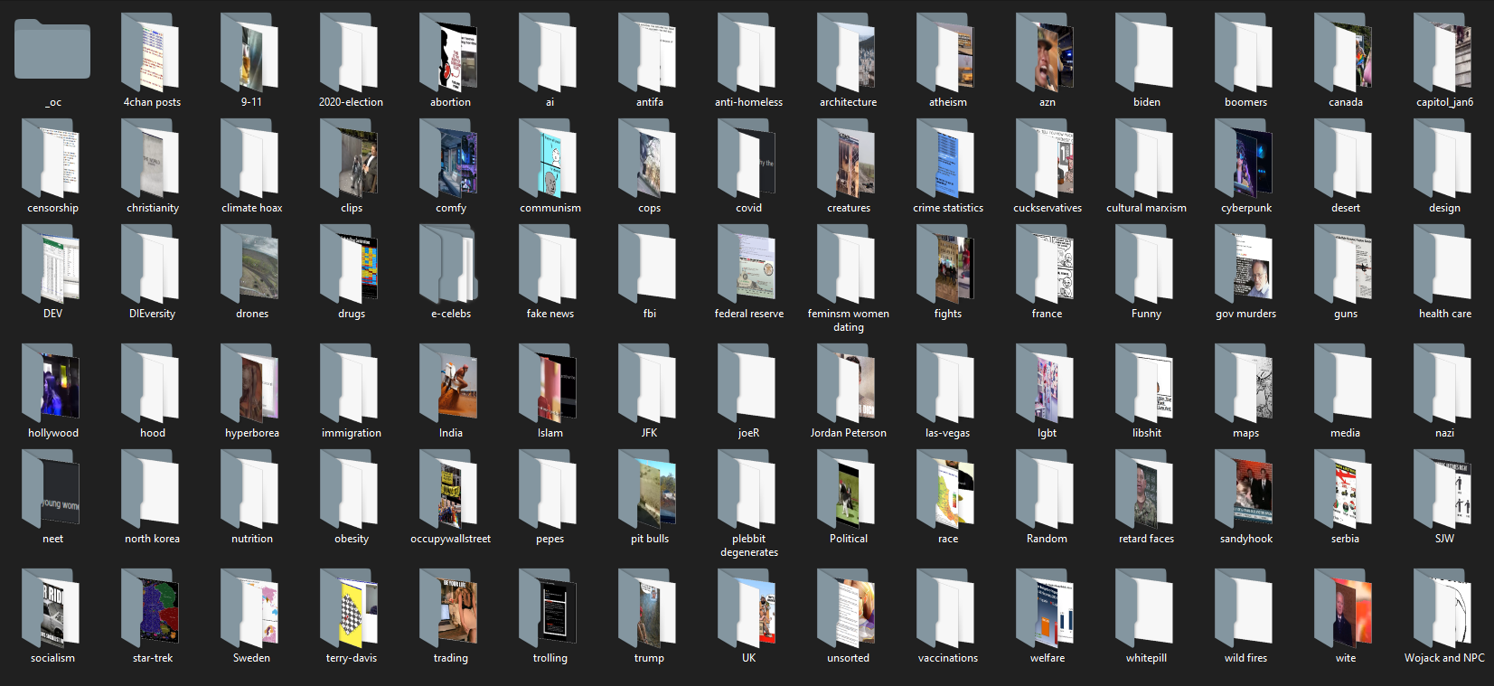
Task: Select the 2020-election folder icon
Action: tap(350, 52)
